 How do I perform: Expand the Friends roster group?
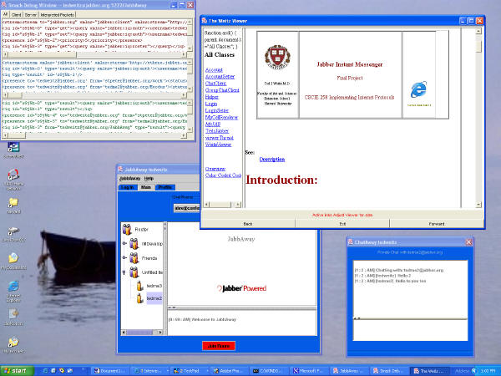[x=124, y=257]
